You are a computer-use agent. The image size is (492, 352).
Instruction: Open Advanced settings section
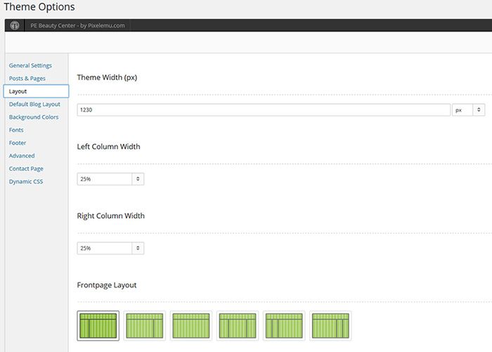click(x=22, y=155)
